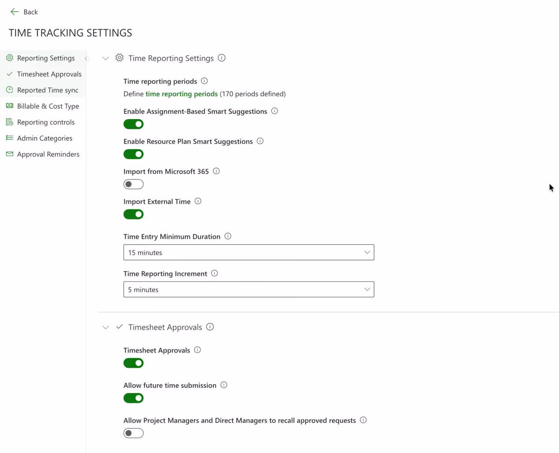Click the Billable & Cost Type money icon
Image resolution: width=559 pixels, height=453 pixels.
click(x=9, y=106)
